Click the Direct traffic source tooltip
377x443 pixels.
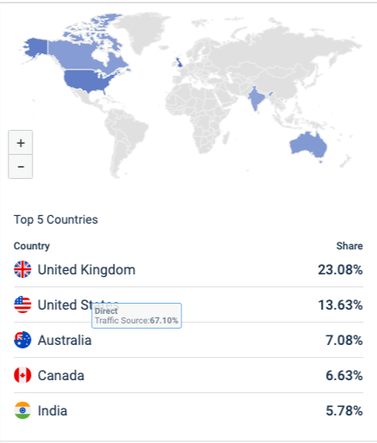pyautogui.click(x=136, y=316)
